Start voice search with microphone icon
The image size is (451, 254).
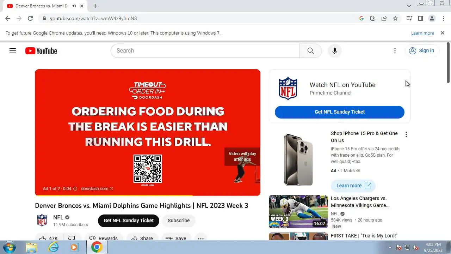(335, 51)
